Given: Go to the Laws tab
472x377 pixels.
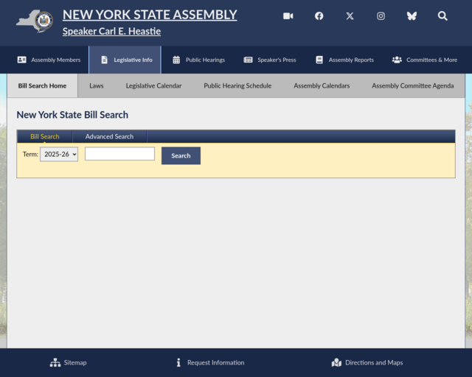Looking at the screenshot, I should (x=97, y=85).
